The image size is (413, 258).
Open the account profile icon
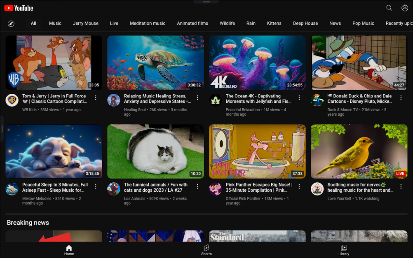pyautogui.click(x=405, y=8)
